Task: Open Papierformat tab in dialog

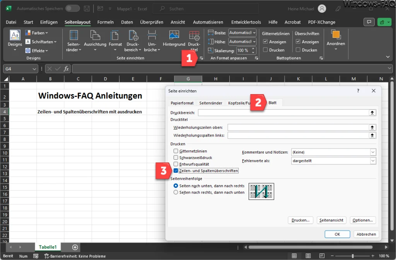Action: pyautogui.click(x=182, y=103)
